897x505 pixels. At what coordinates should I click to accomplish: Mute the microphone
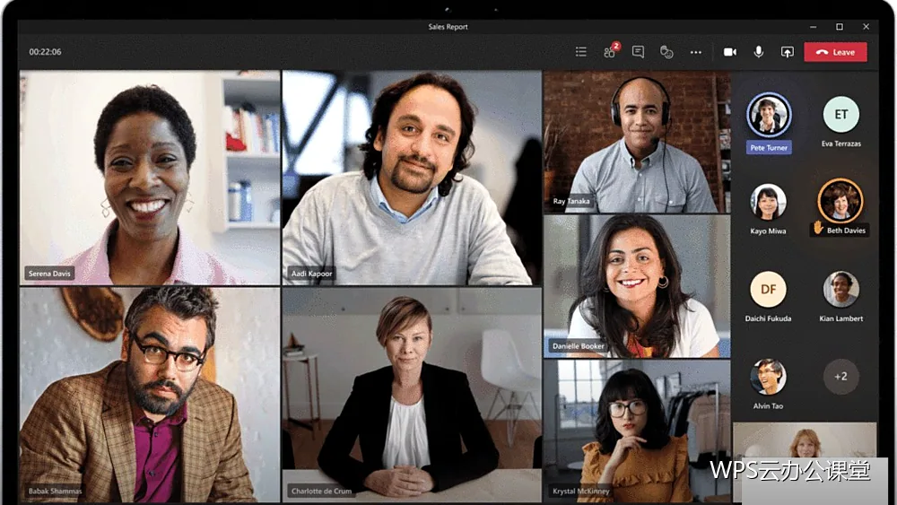(759, 52)
